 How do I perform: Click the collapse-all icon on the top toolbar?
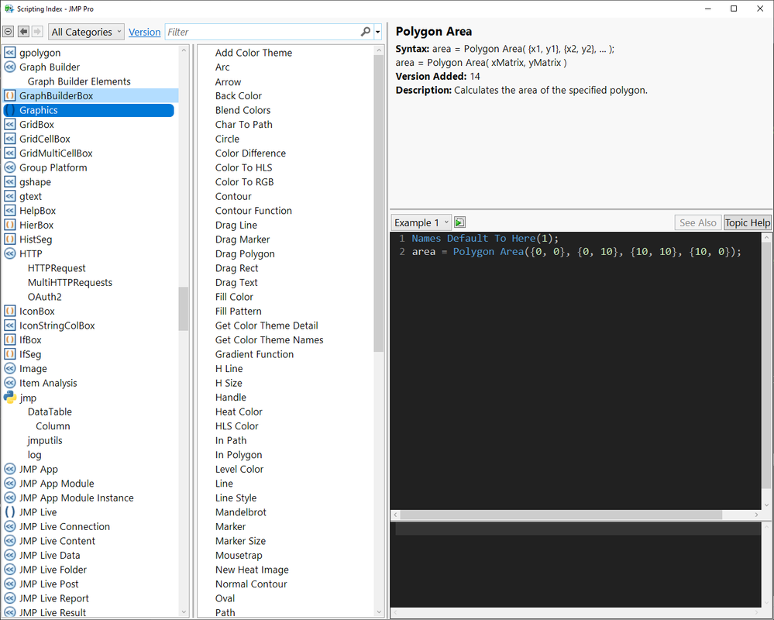pyautogui.click(x=8, y=31)
